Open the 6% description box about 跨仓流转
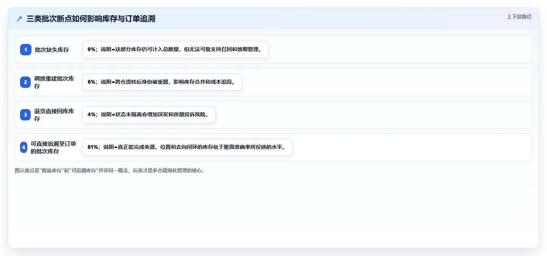This screenshot has width=547, height=256. [x=162, y=82]
